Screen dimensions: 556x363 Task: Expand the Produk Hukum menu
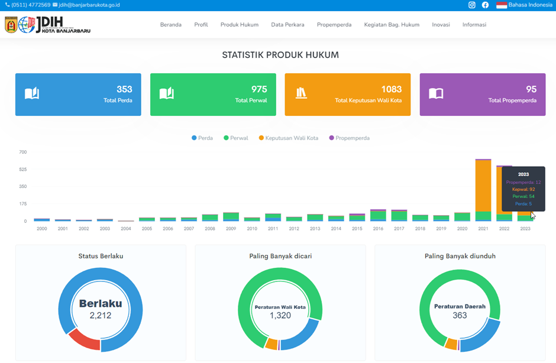point(240,25)
